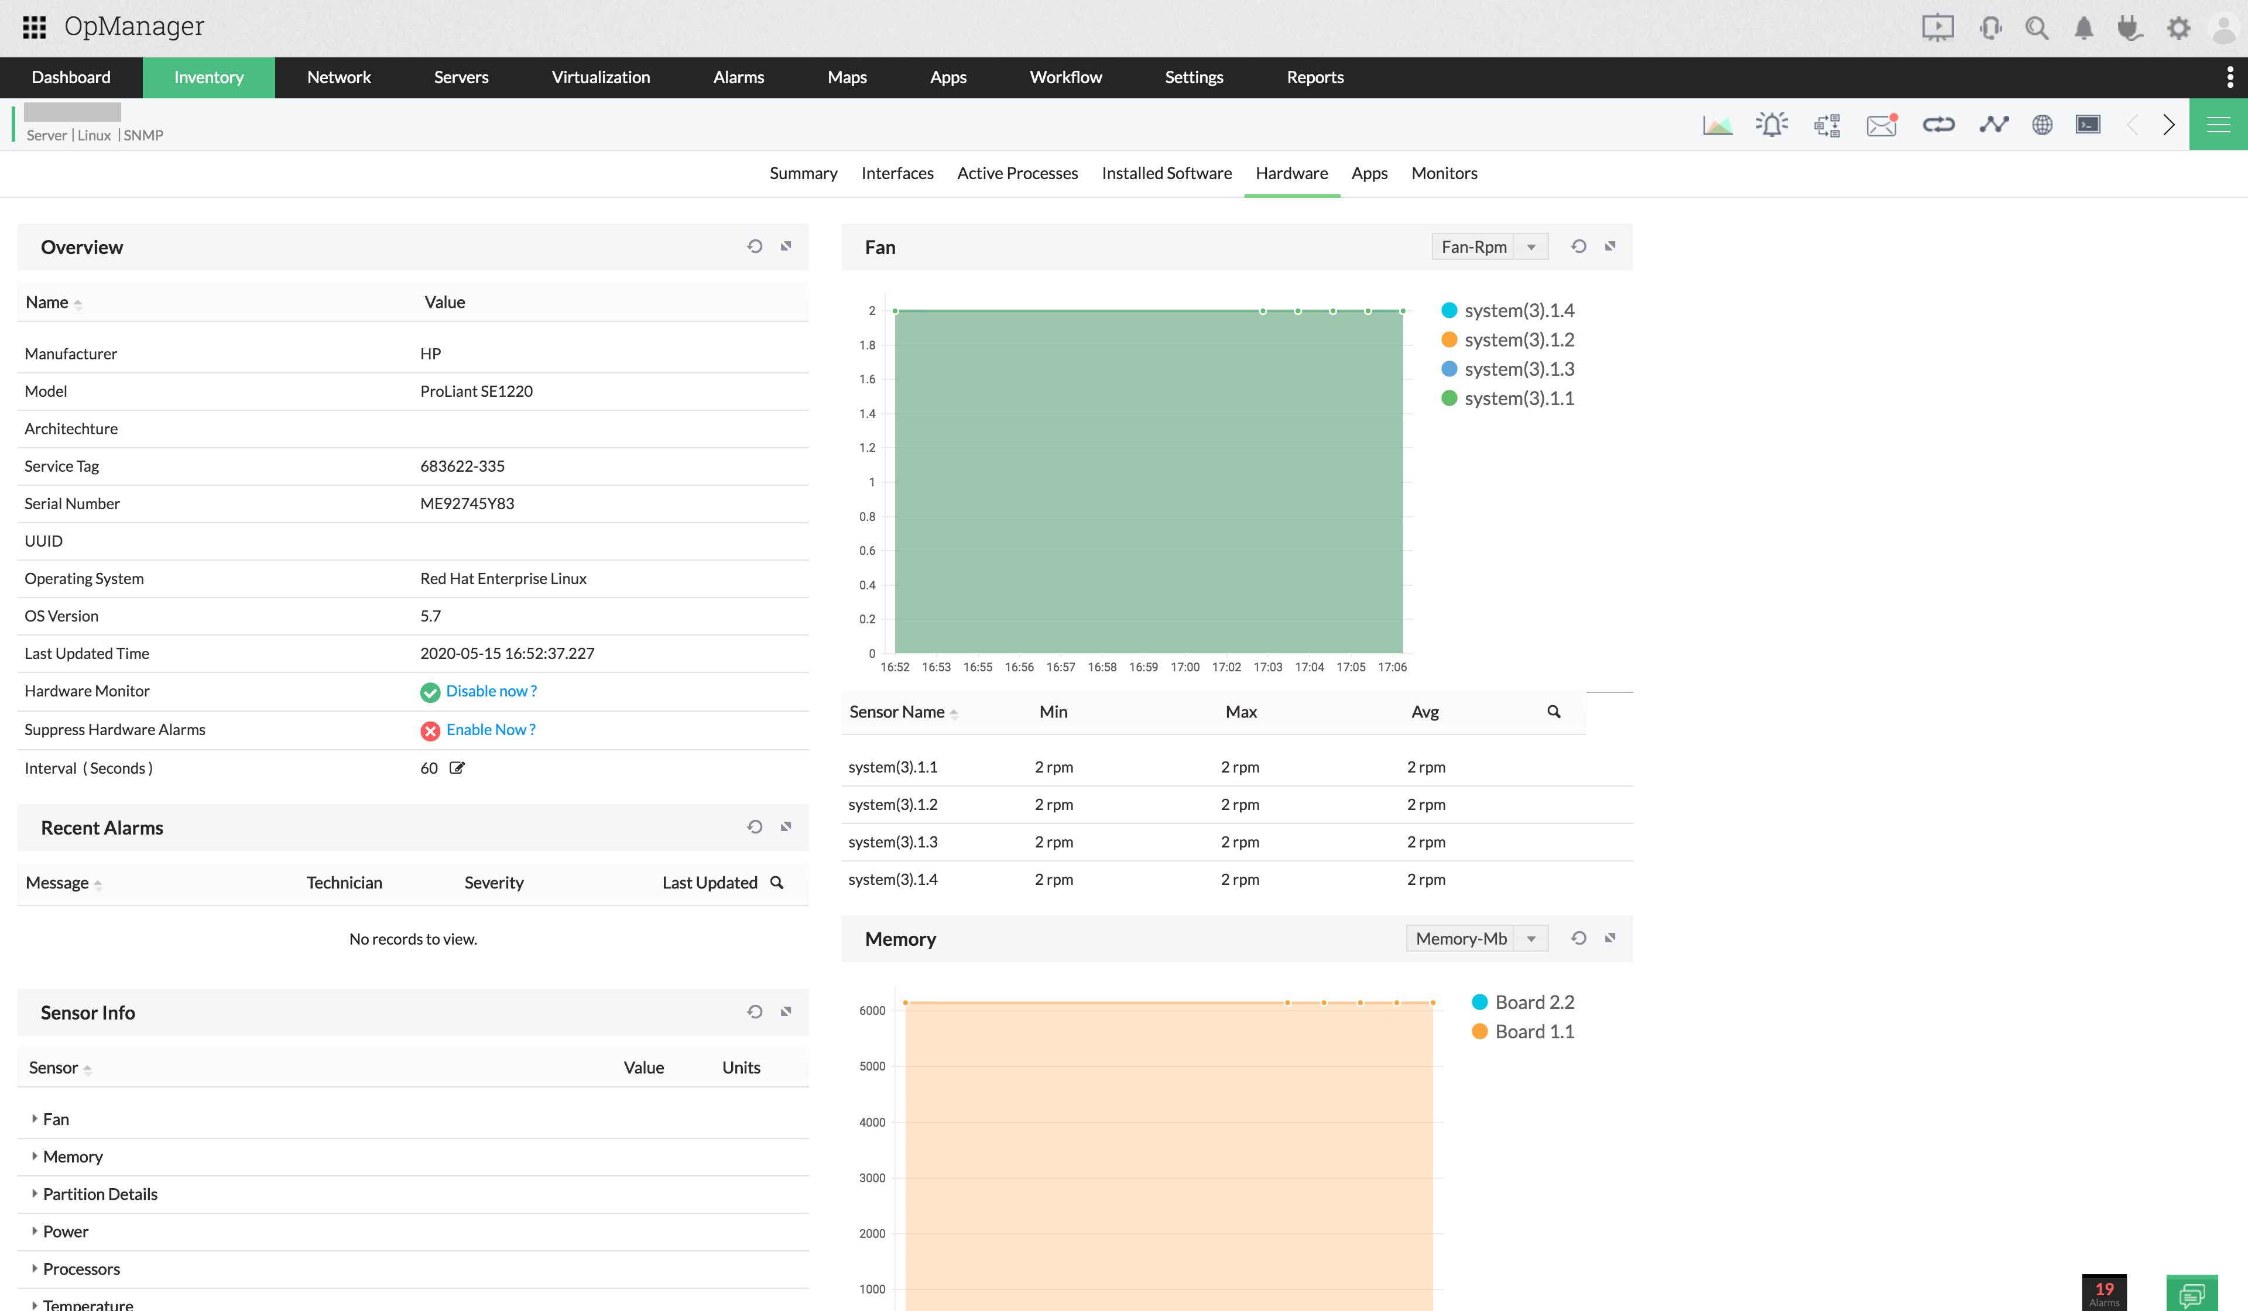
Task: Select the alarm bell icon in device toolbar
Action: click(x=1773, y=124)
